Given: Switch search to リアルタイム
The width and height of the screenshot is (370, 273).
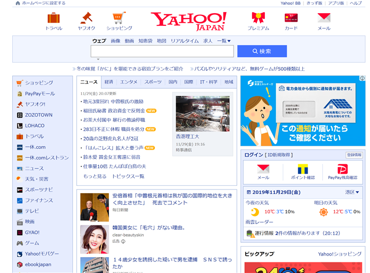Looking at the screenshot, I should tap(185, 41).
